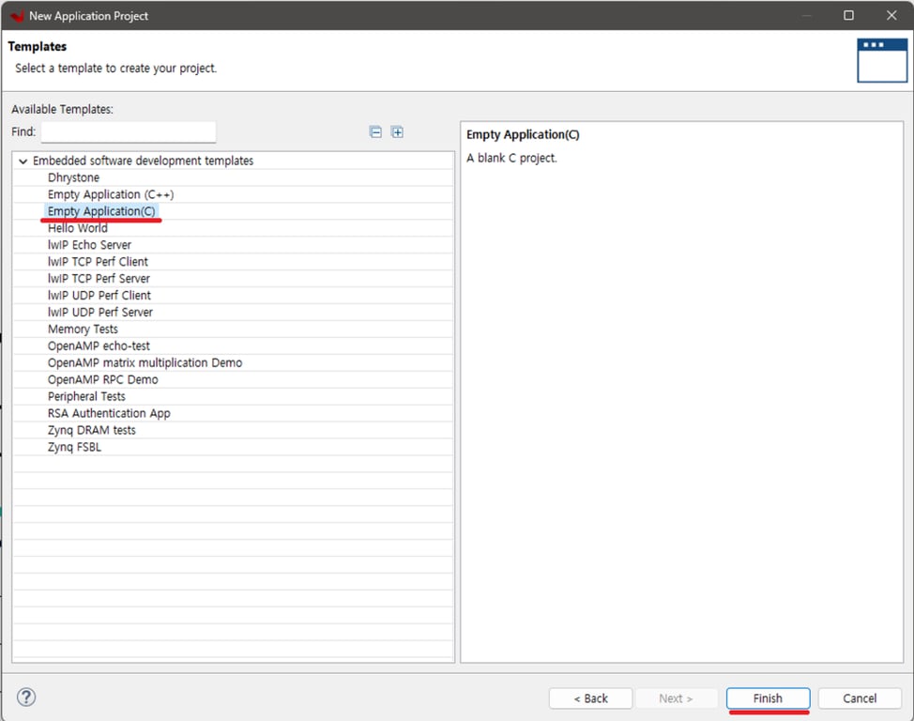The image size is (914, 721).
Task: Pick lwIP TCP Perf Server template
Action: click(99, 279)
